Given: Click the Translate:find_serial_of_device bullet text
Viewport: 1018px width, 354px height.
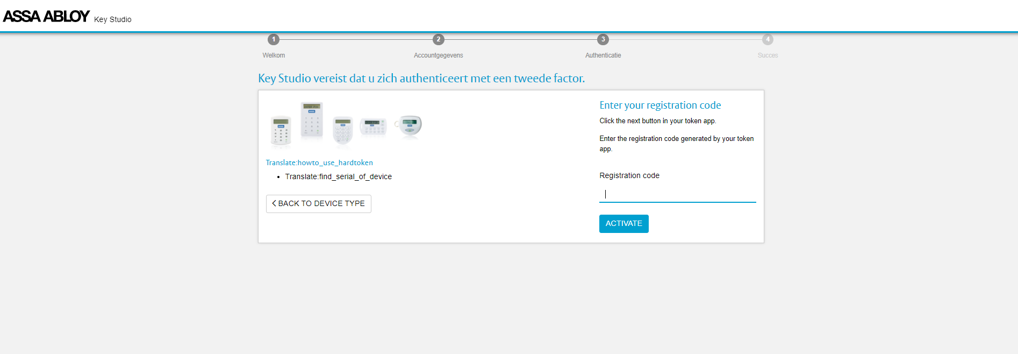Looking at the screenshot, I should point(338,176).
